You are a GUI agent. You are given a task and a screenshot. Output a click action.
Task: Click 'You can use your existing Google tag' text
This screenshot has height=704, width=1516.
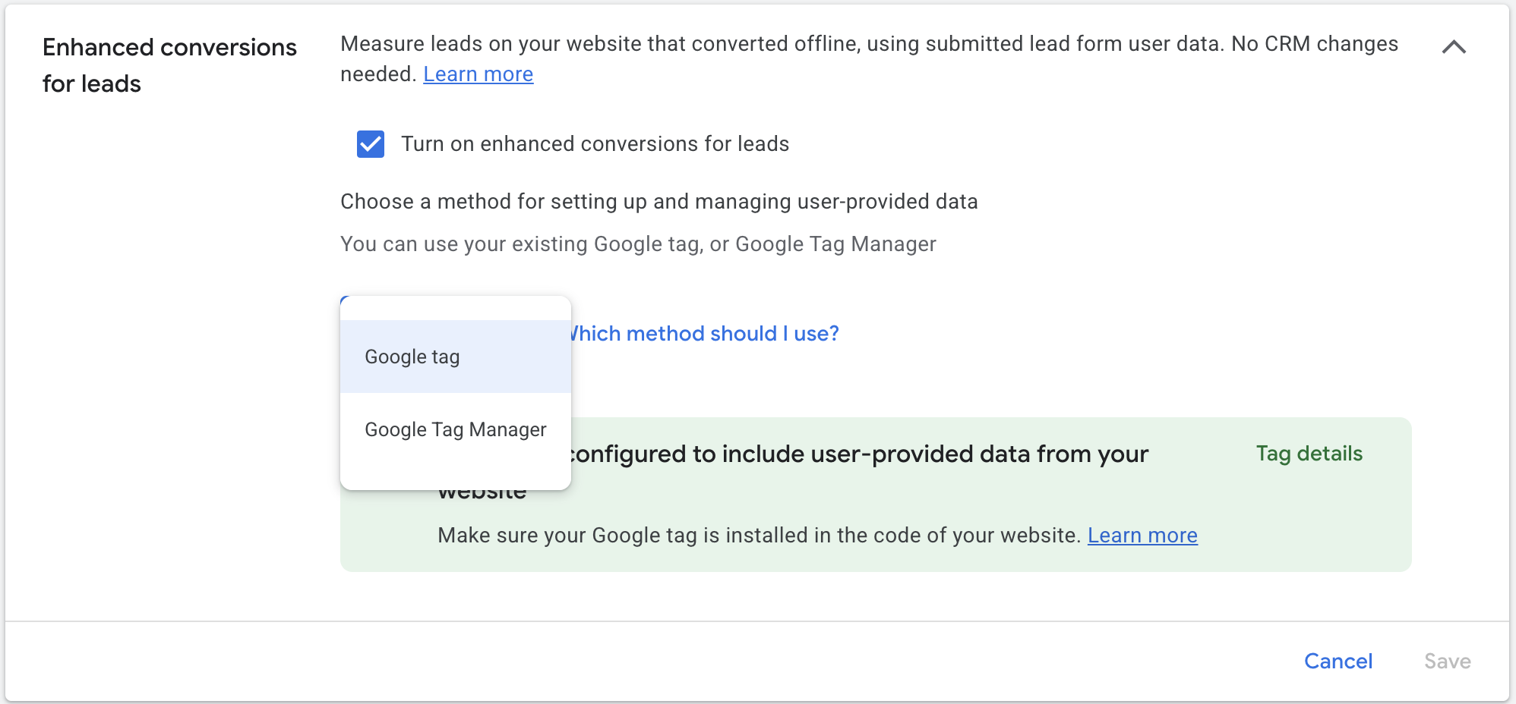click(637, 244)
